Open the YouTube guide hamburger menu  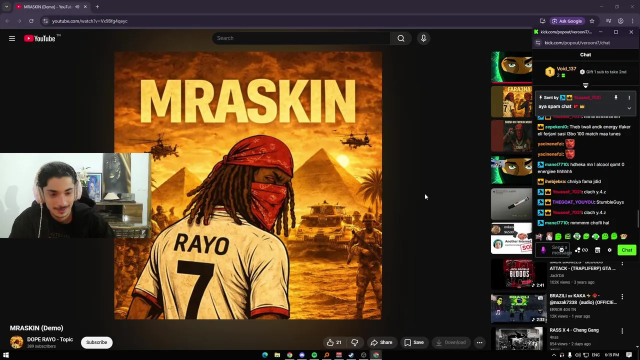coord(12,38)
